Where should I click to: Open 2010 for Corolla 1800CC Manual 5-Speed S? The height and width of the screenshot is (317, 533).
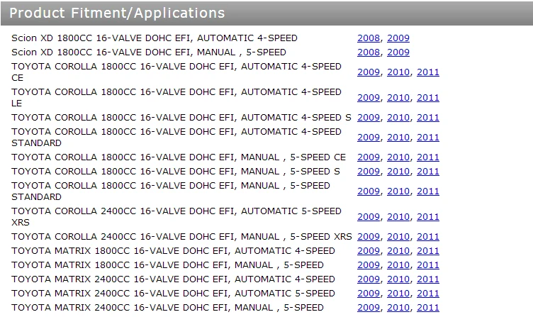click(x=398, y=172)
